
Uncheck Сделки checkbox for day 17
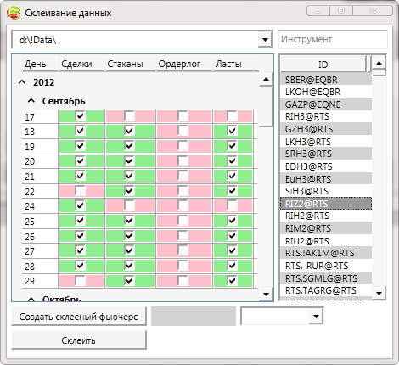click(80, 115)
